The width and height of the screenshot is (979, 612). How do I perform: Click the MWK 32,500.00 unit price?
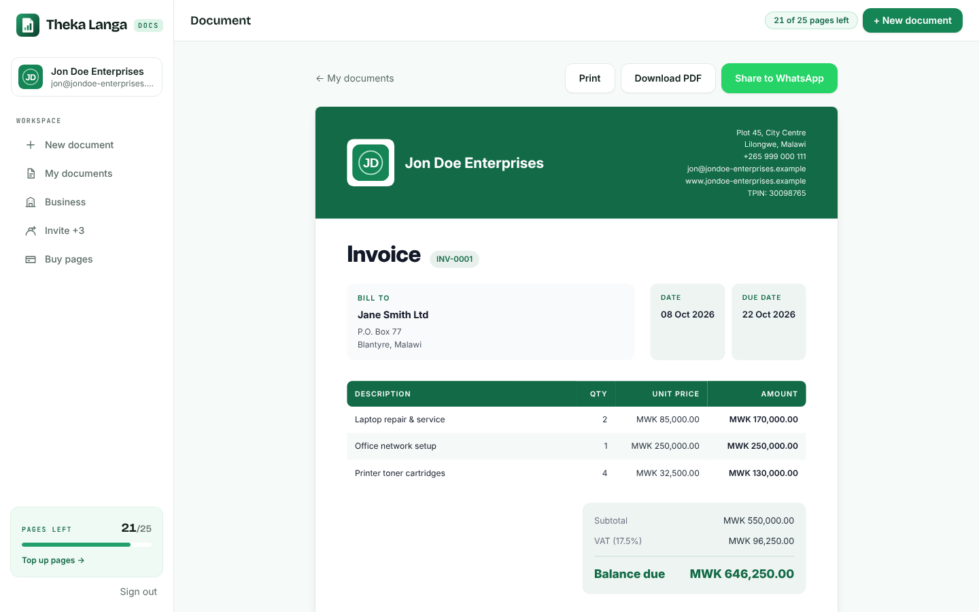pos(668,473)
